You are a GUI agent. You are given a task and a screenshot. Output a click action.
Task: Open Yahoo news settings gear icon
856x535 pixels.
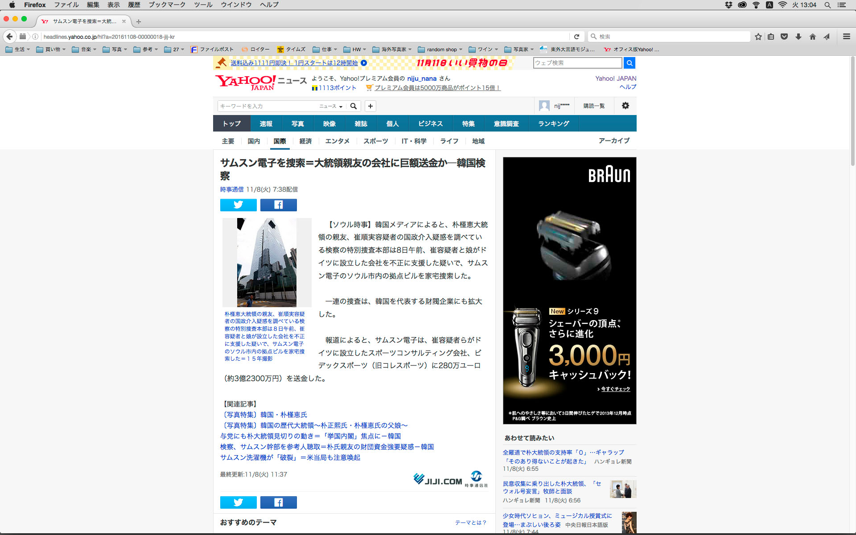tap(625, 106)
